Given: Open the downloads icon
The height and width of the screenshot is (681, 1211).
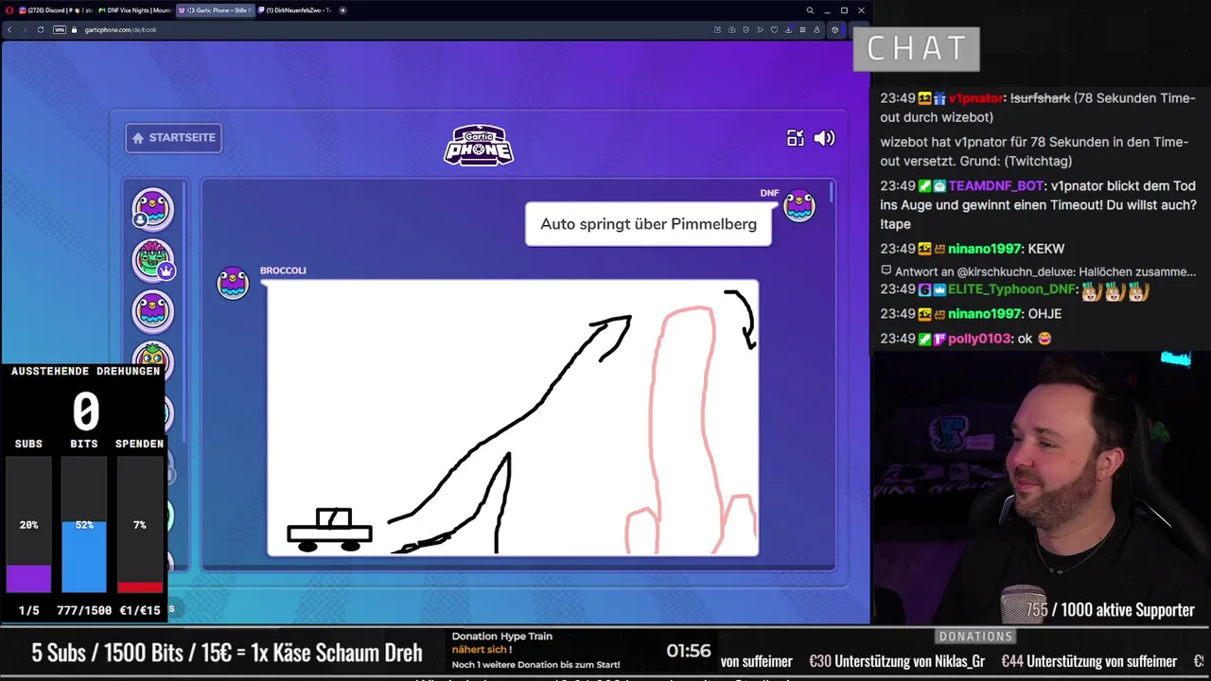Looking at the screenshot, I should (x=789, y=29).
